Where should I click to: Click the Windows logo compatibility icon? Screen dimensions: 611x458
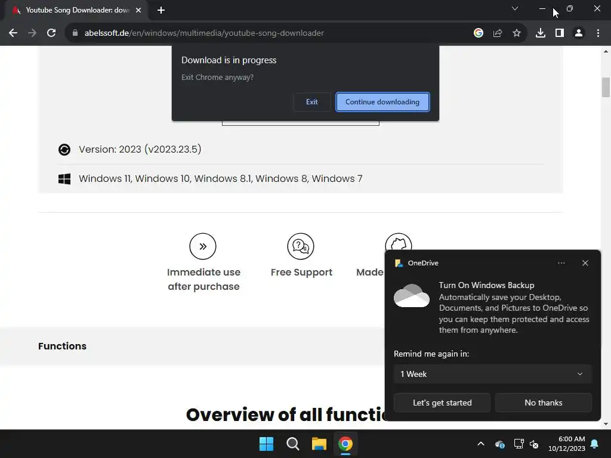[x=64, y=179]
